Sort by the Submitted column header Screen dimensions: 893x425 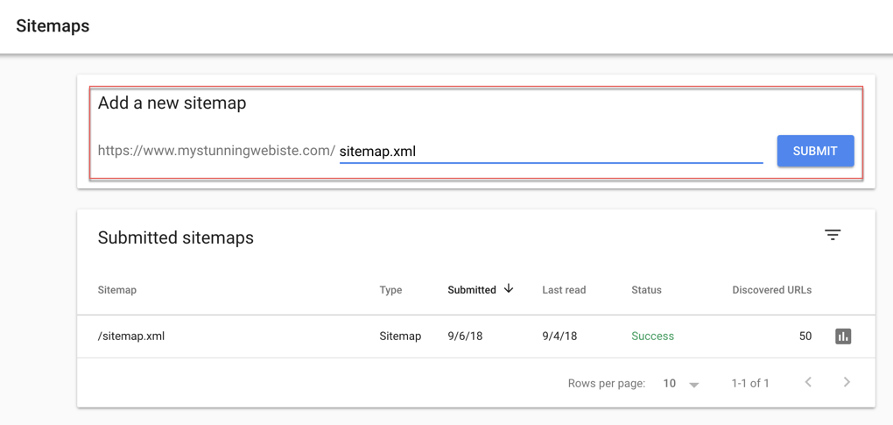point(472,290)
